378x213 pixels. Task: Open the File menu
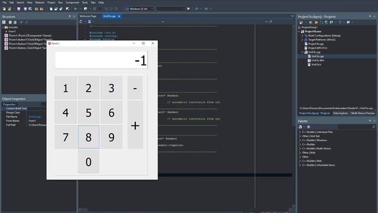click(5, 2)
